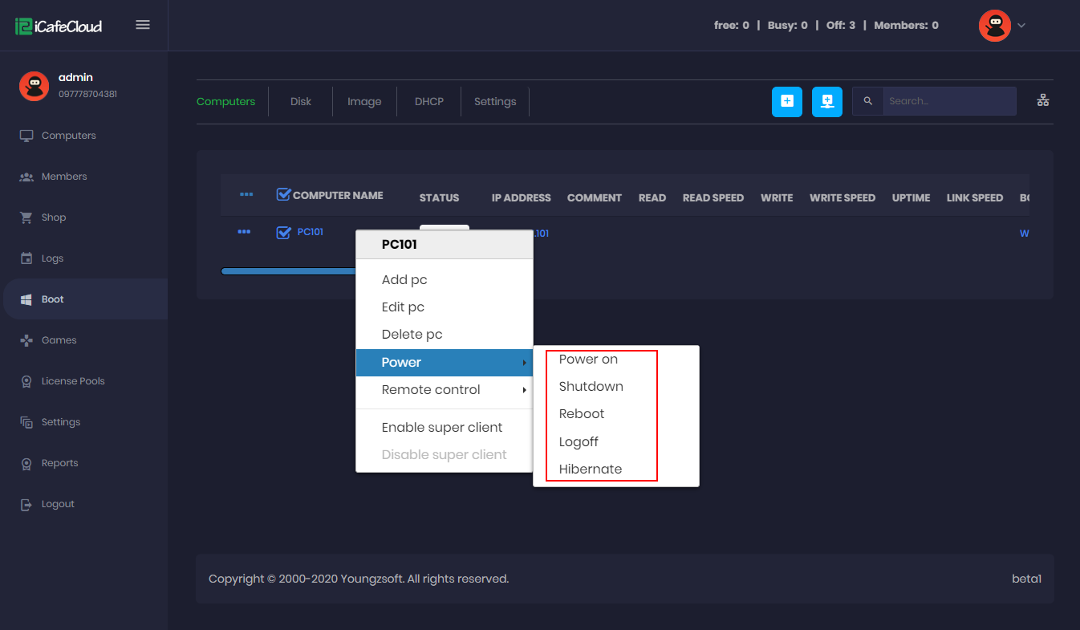Click the network topology icon

1042,100
